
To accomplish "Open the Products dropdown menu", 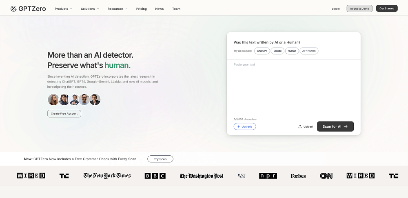I will [x=64, y=9].
